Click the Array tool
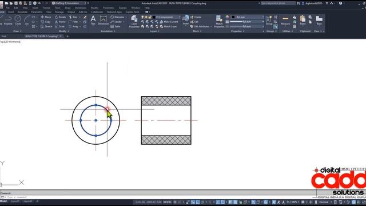The image size is (366, 206). point(73,26)
